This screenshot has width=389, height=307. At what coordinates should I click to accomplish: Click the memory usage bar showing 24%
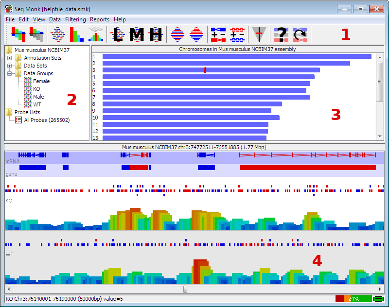(x=353, y=299)
